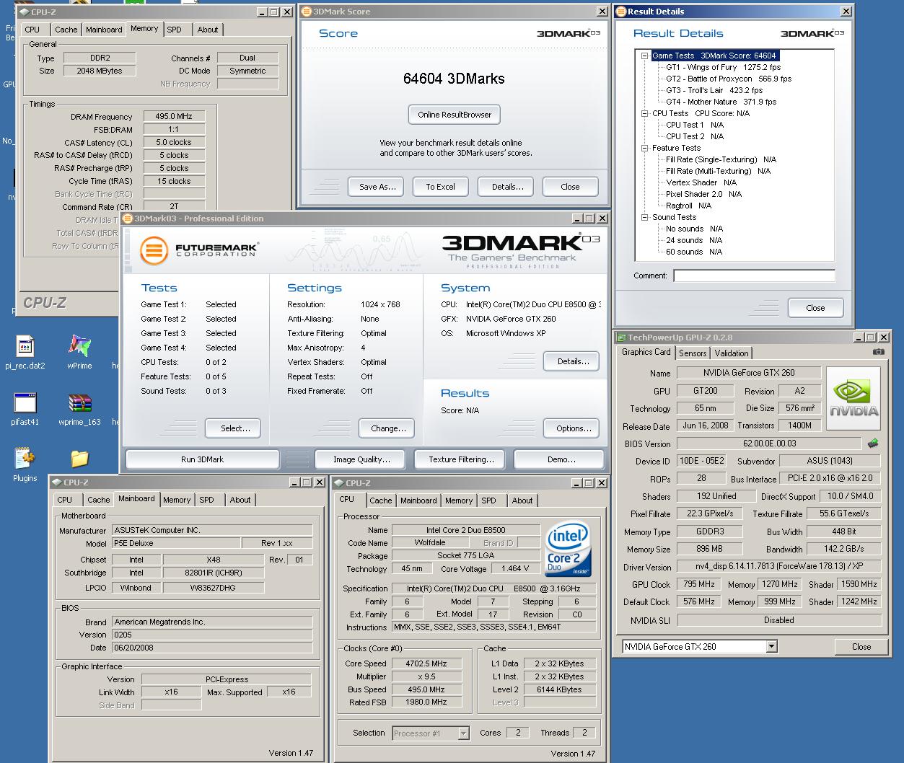Open the GPU selection dropdown in GPU-Z
Viewport: 904px width, 763px height.
[771, 646]
